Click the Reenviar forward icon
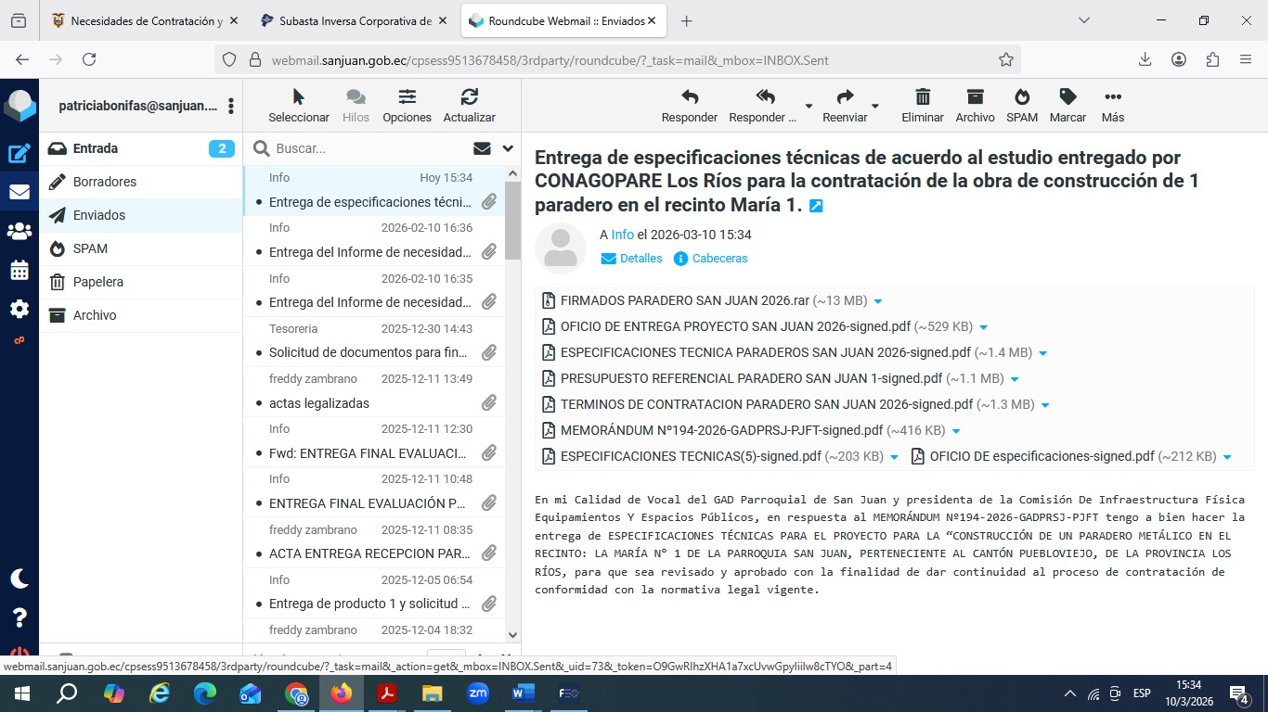This screenshot has width=1268, height=712. pyautogui.click(x=845, y=97)
